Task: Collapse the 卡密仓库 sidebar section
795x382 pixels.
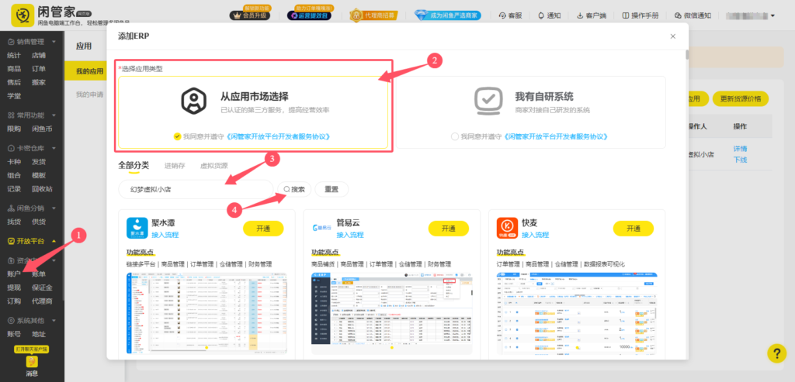Action: point(54,148)
